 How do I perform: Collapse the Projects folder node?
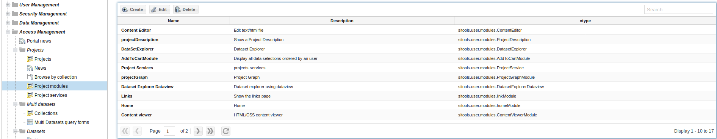(x=15, y=50)
